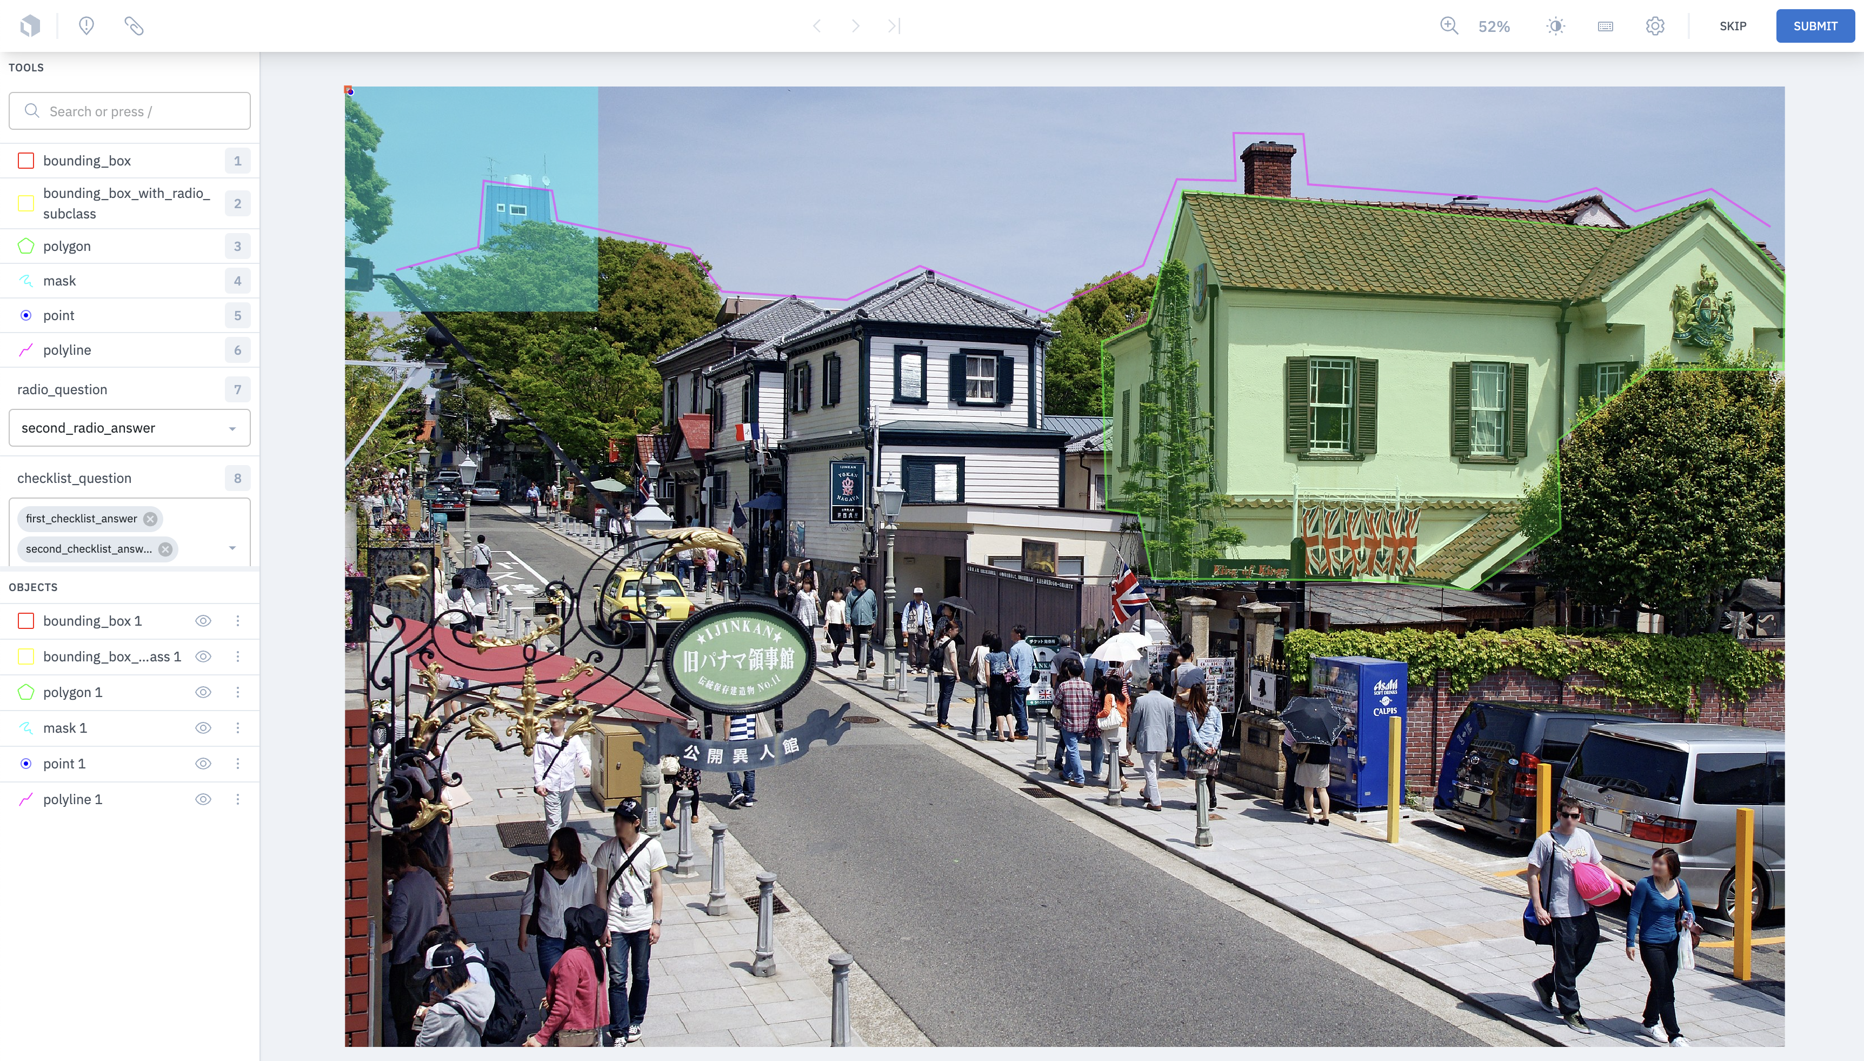Viewport: 1864px width, 1061px height.
Task: Click the issues pin icon
Action: tap(86, 26)
